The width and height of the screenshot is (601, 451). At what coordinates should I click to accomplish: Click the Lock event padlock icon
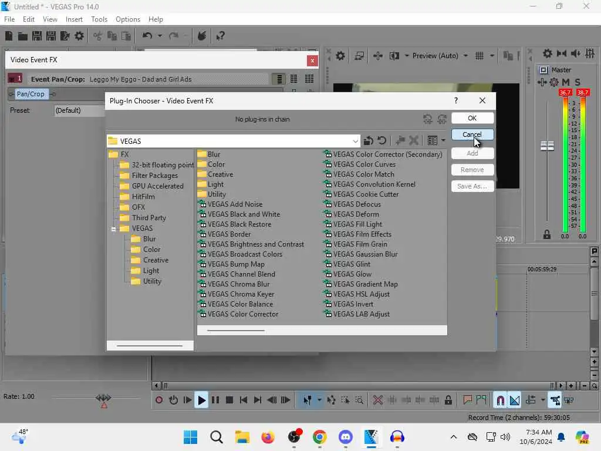(448, 400)
